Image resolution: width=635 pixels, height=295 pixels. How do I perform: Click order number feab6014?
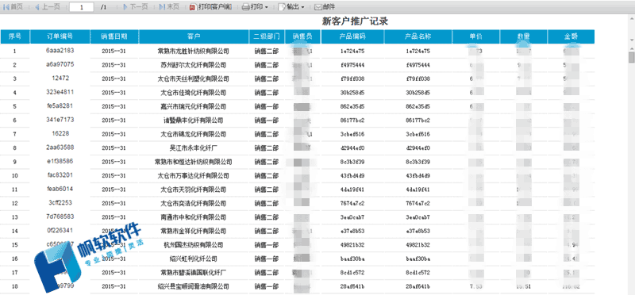tap(60, 189)
